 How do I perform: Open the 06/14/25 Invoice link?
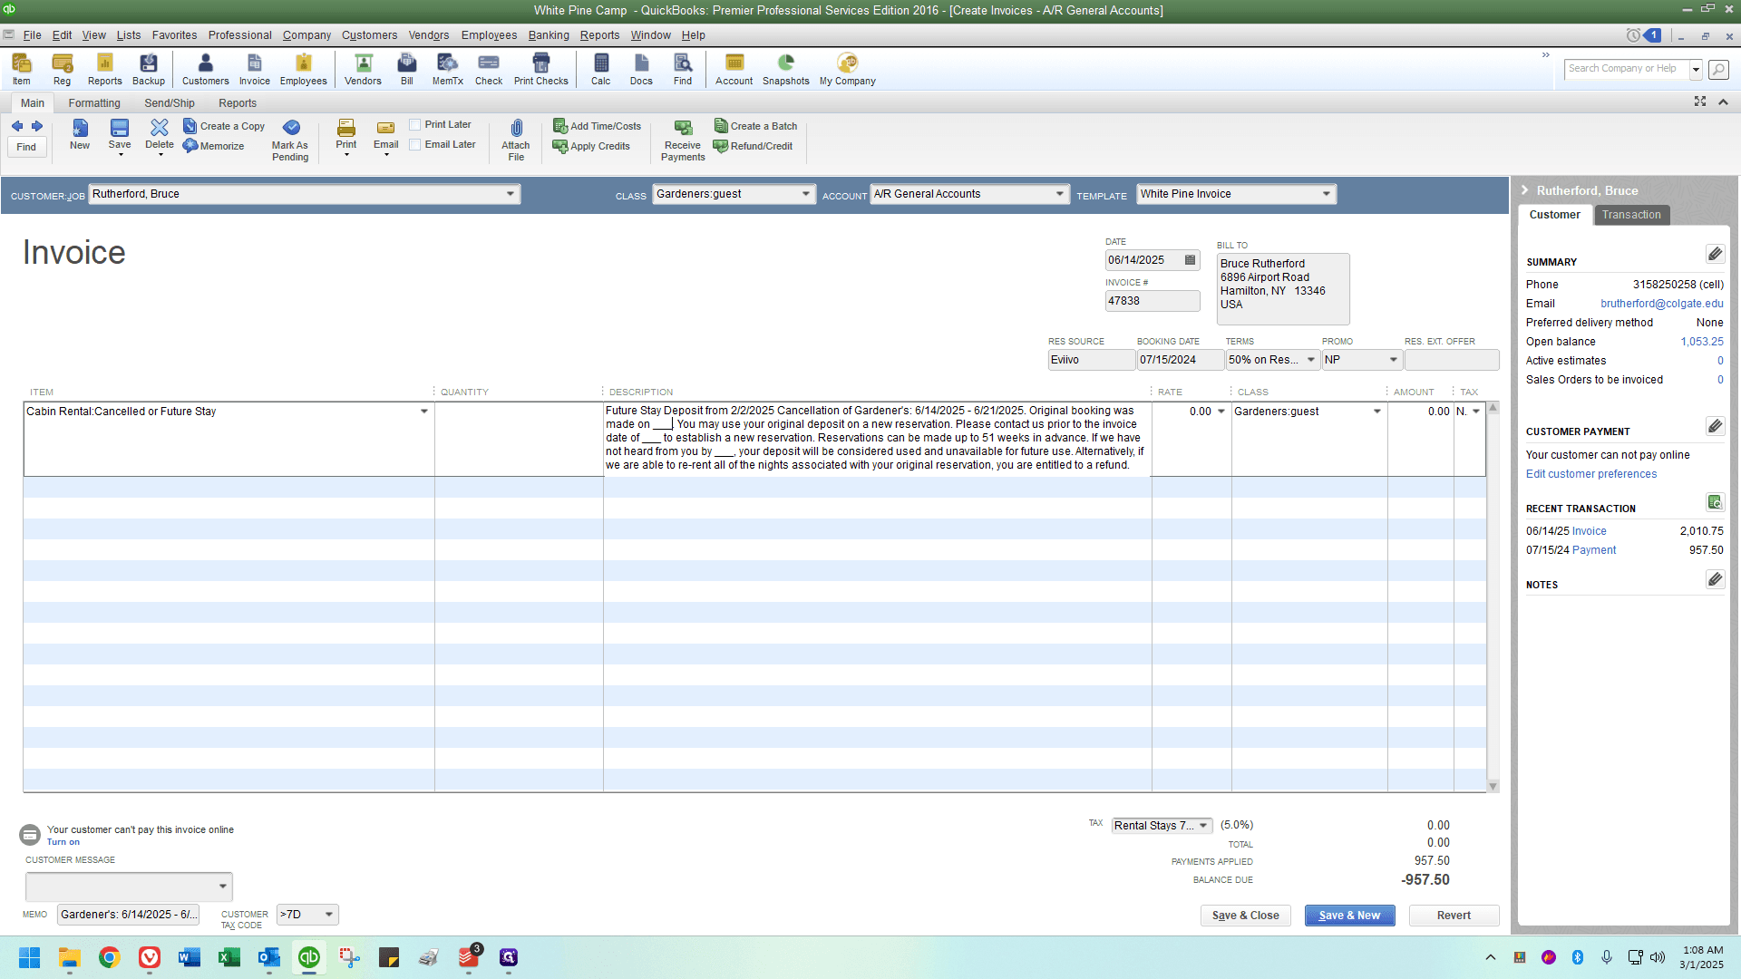(x=1589, y=531)
